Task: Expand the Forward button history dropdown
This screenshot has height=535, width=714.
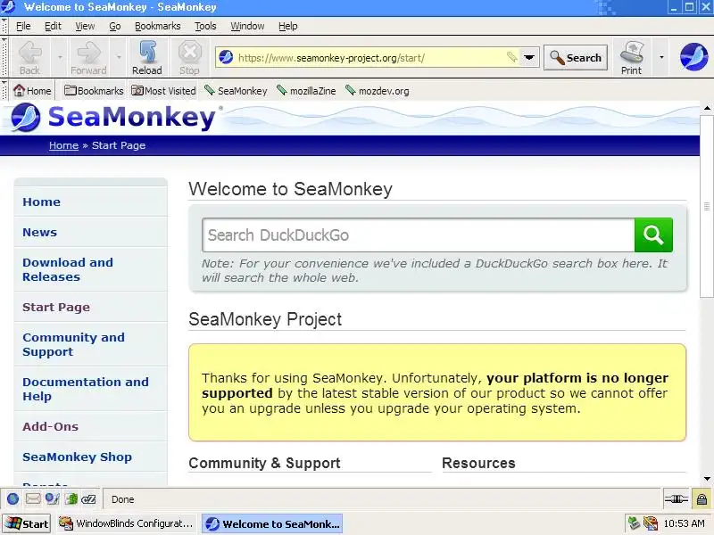Action: click(x=119, y=57)
